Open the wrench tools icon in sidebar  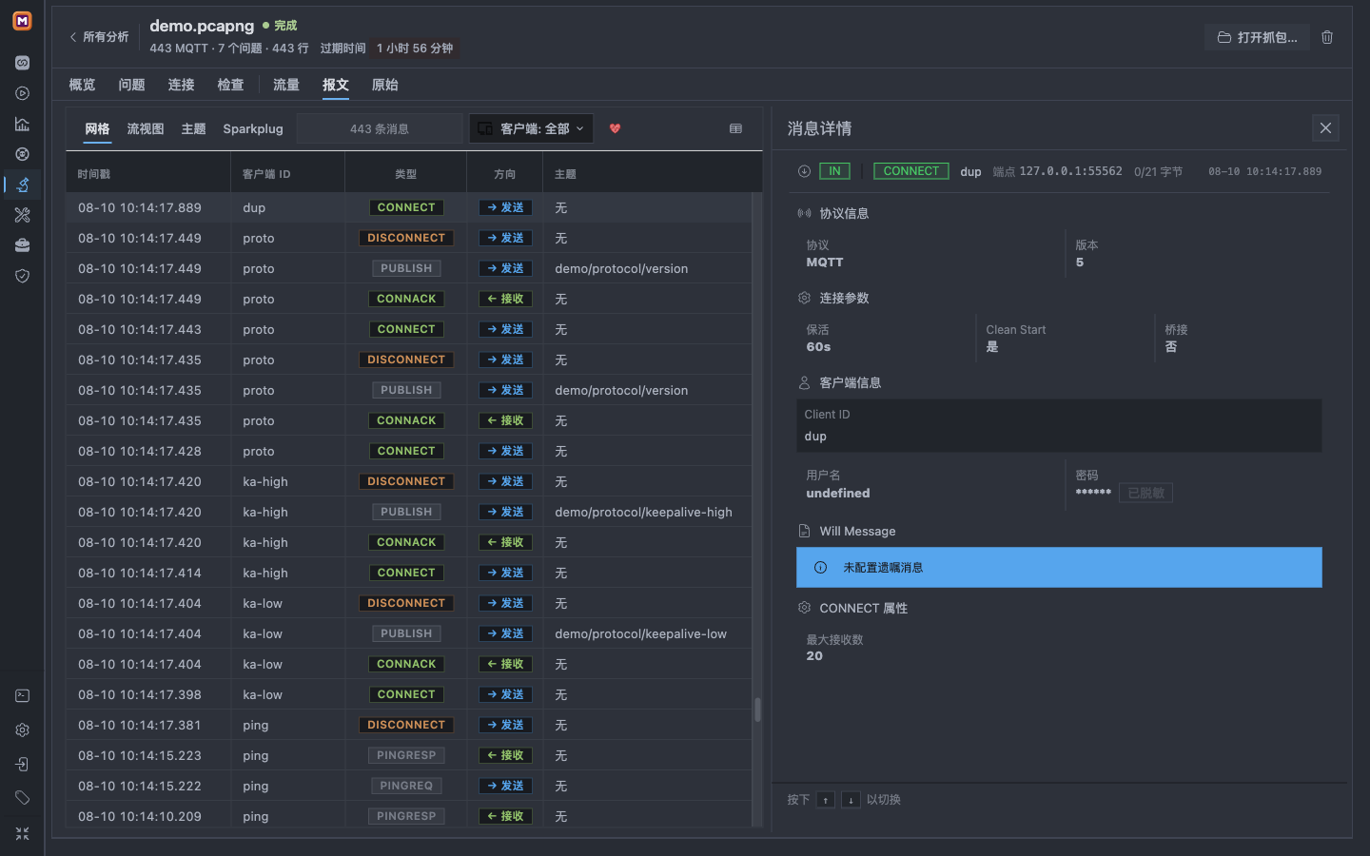(x=22, y=215)
